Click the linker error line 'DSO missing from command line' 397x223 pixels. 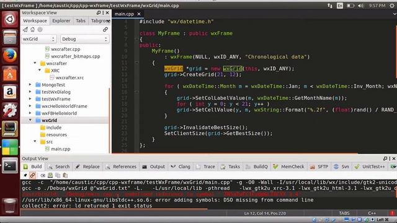click(x=167, y=200)
